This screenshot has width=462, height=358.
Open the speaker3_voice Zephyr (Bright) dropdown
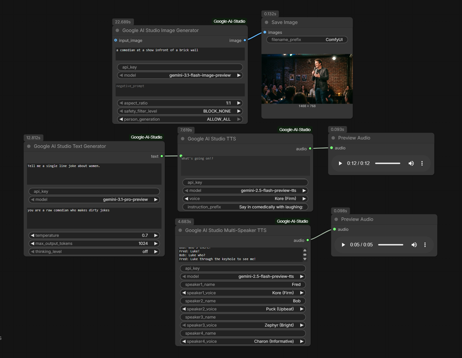click(x=243, y=325)
